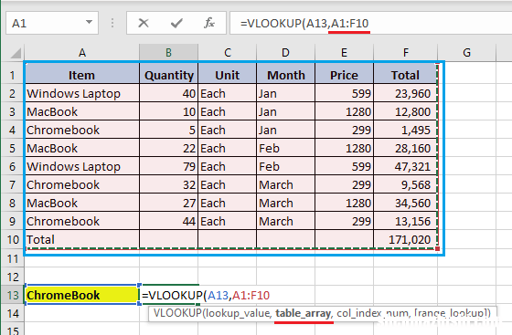Image resolution: width=512 pixels, height=335 pixels.
Task: Click the quantity value 44
Action: tap(169, 221)
